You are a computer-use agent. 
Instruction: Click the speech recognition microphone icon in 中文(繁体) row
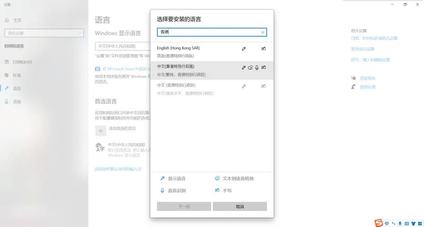tap(257, 67)
